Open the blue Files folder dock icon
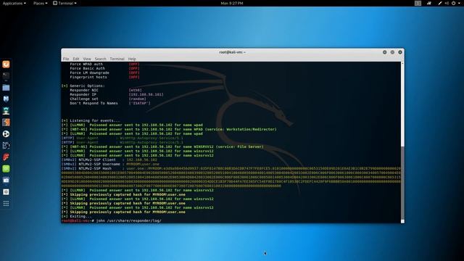Viewport: 464px width, 261px height. (x=6, y=88)
